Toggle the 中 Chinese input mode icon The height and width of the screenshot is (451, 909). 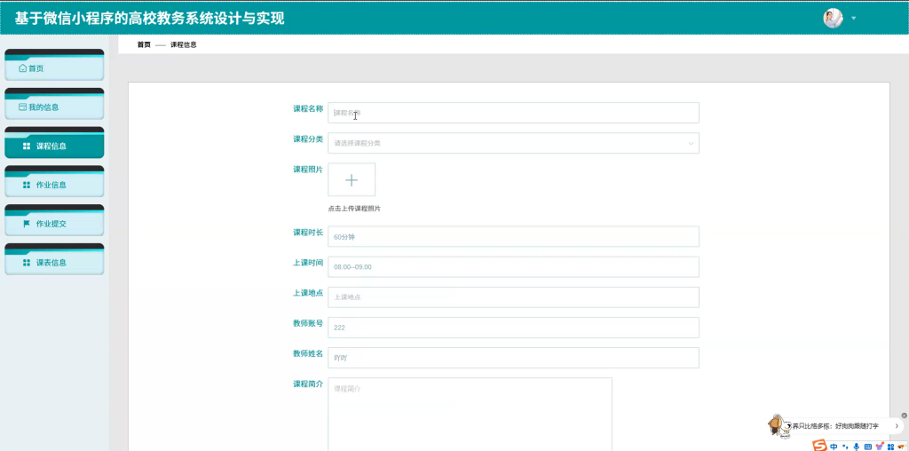point(834,447)
